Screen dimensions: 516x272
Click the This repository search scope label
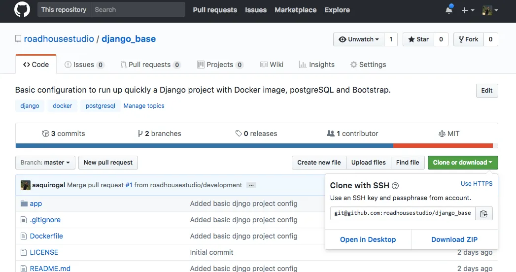coord(64,9)
